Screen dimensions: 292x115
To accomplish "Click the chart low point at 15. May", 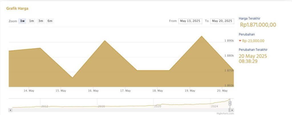I will [x=72, y=77].
